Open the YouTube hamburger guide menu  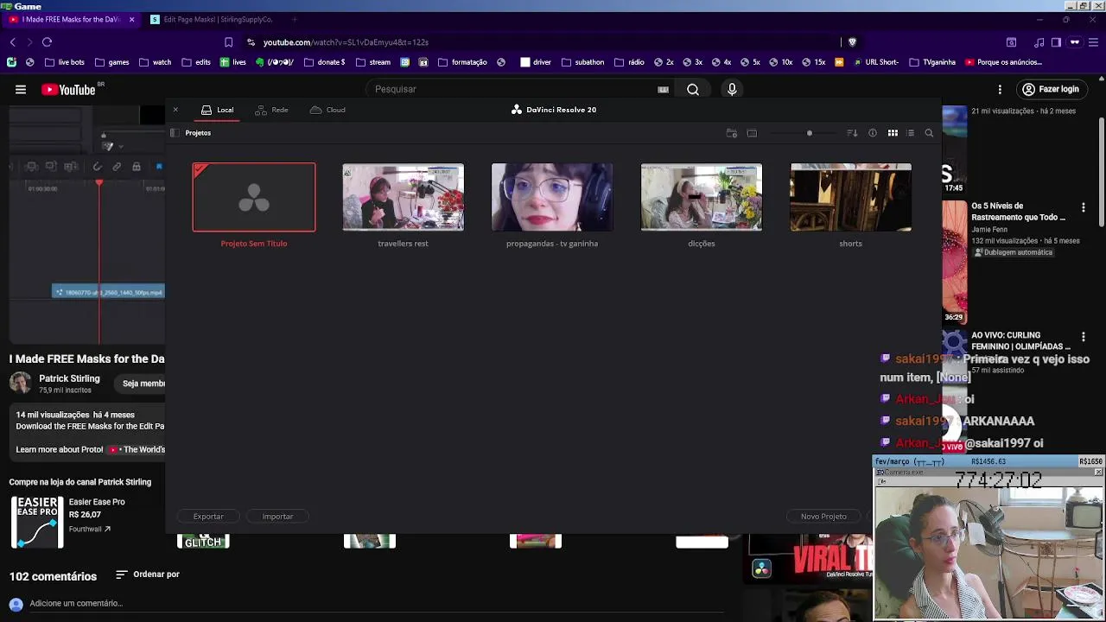(x=21, y=89)
